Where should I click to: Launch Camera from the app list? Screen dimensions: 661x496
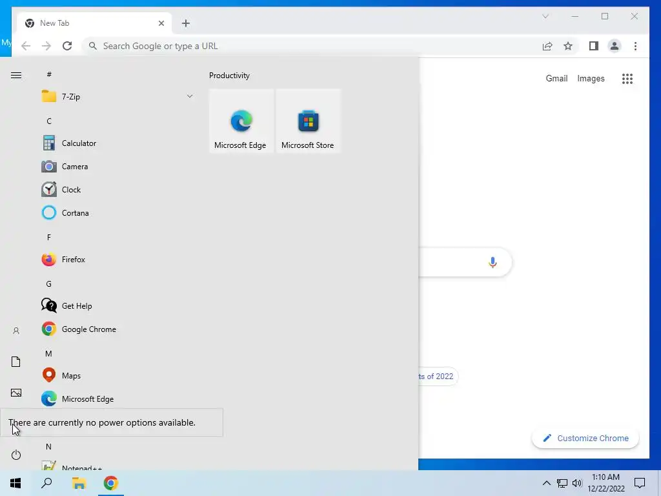[117, 167]
